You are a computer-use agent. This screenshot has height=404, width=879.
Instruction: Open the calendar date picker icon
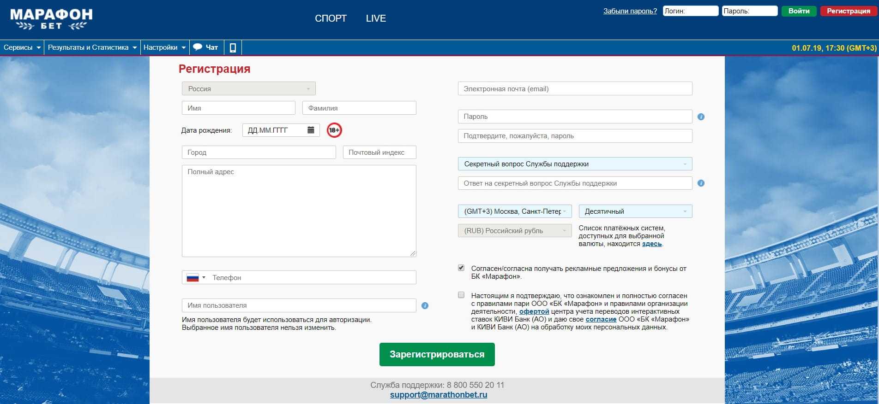(x=311, y=130)
